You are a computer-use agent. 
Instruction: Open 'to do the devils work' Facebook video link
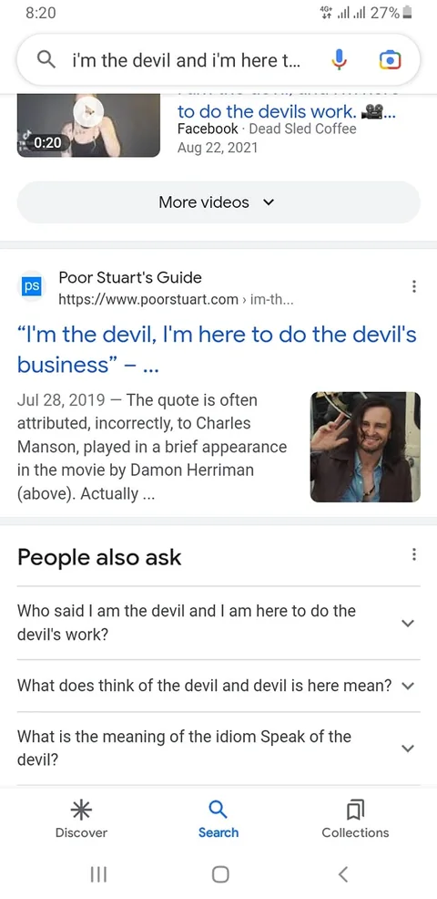pyautogui.click(x=287, y=110)
